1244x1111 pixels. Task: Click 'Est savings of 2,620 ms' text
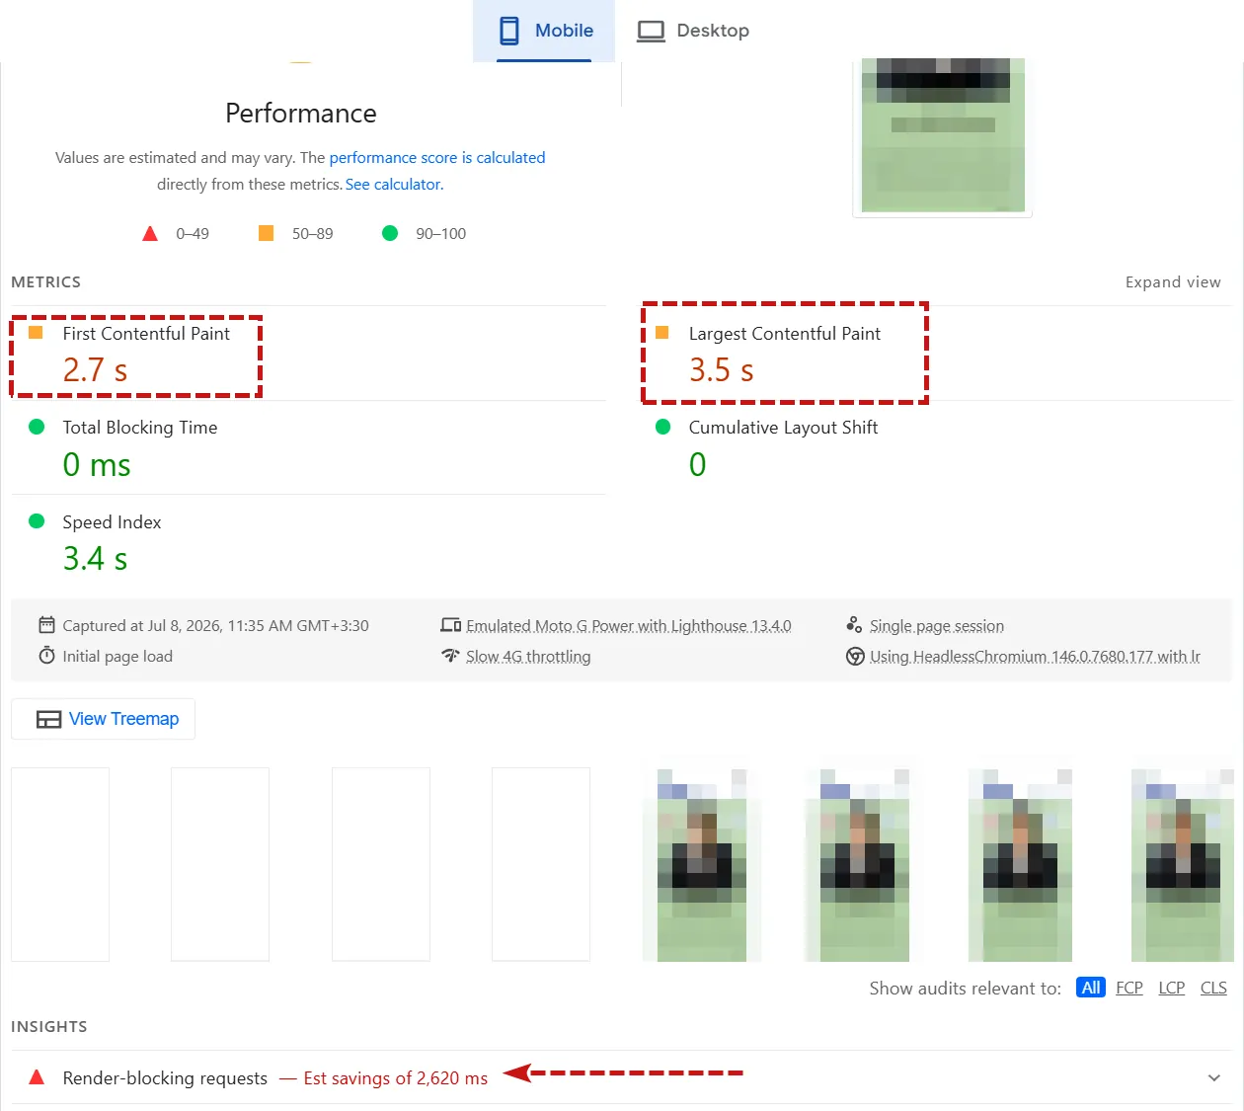pos(396,1078)
